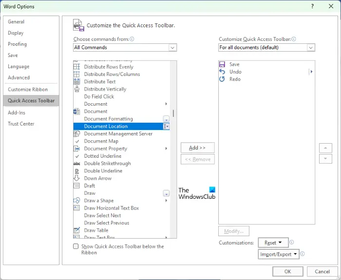Confirm with the OK button
341x280 pixels.
288,272
